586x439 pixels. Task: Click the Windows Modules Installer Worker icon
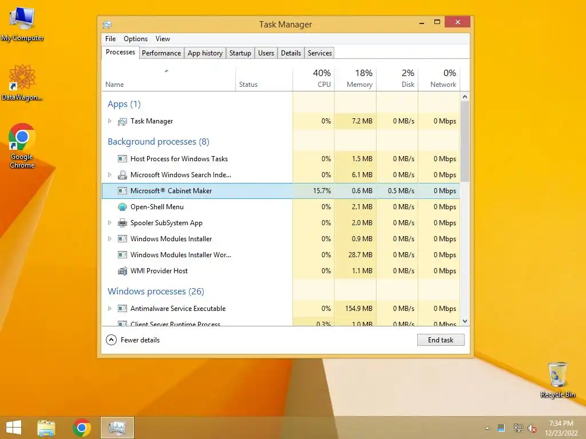click(x=122, y=255)
